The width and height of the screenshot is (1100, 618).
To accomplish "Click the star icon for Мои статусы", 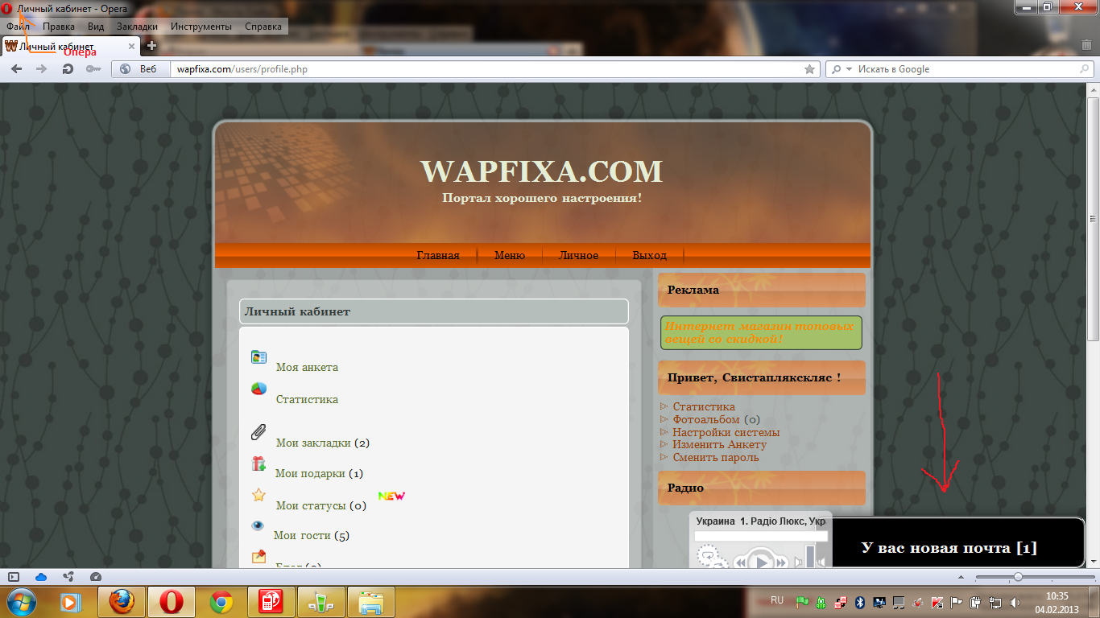I will click(258, 495).
